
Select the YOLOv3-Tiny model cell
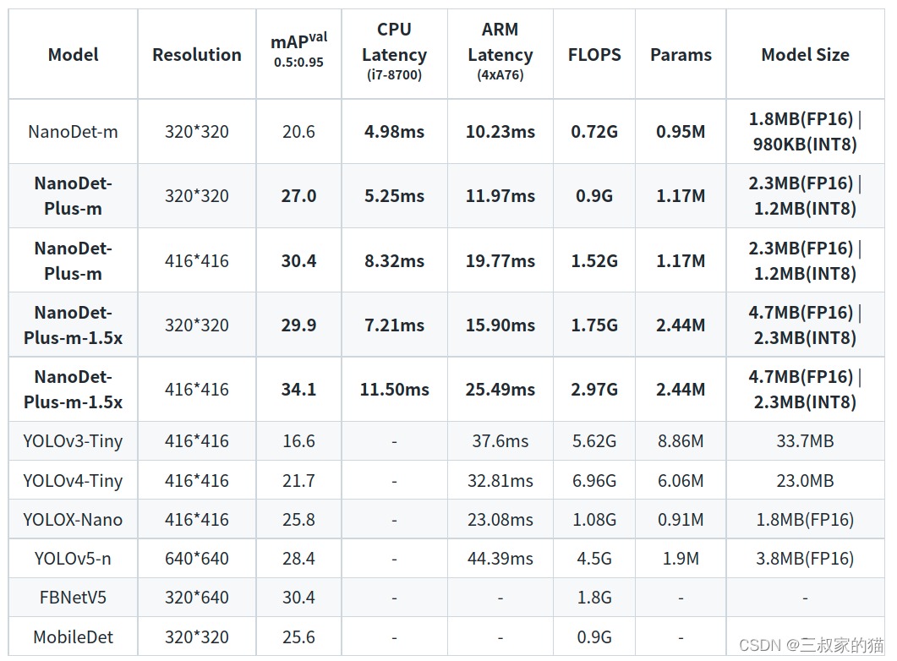(x=74, y=441)
